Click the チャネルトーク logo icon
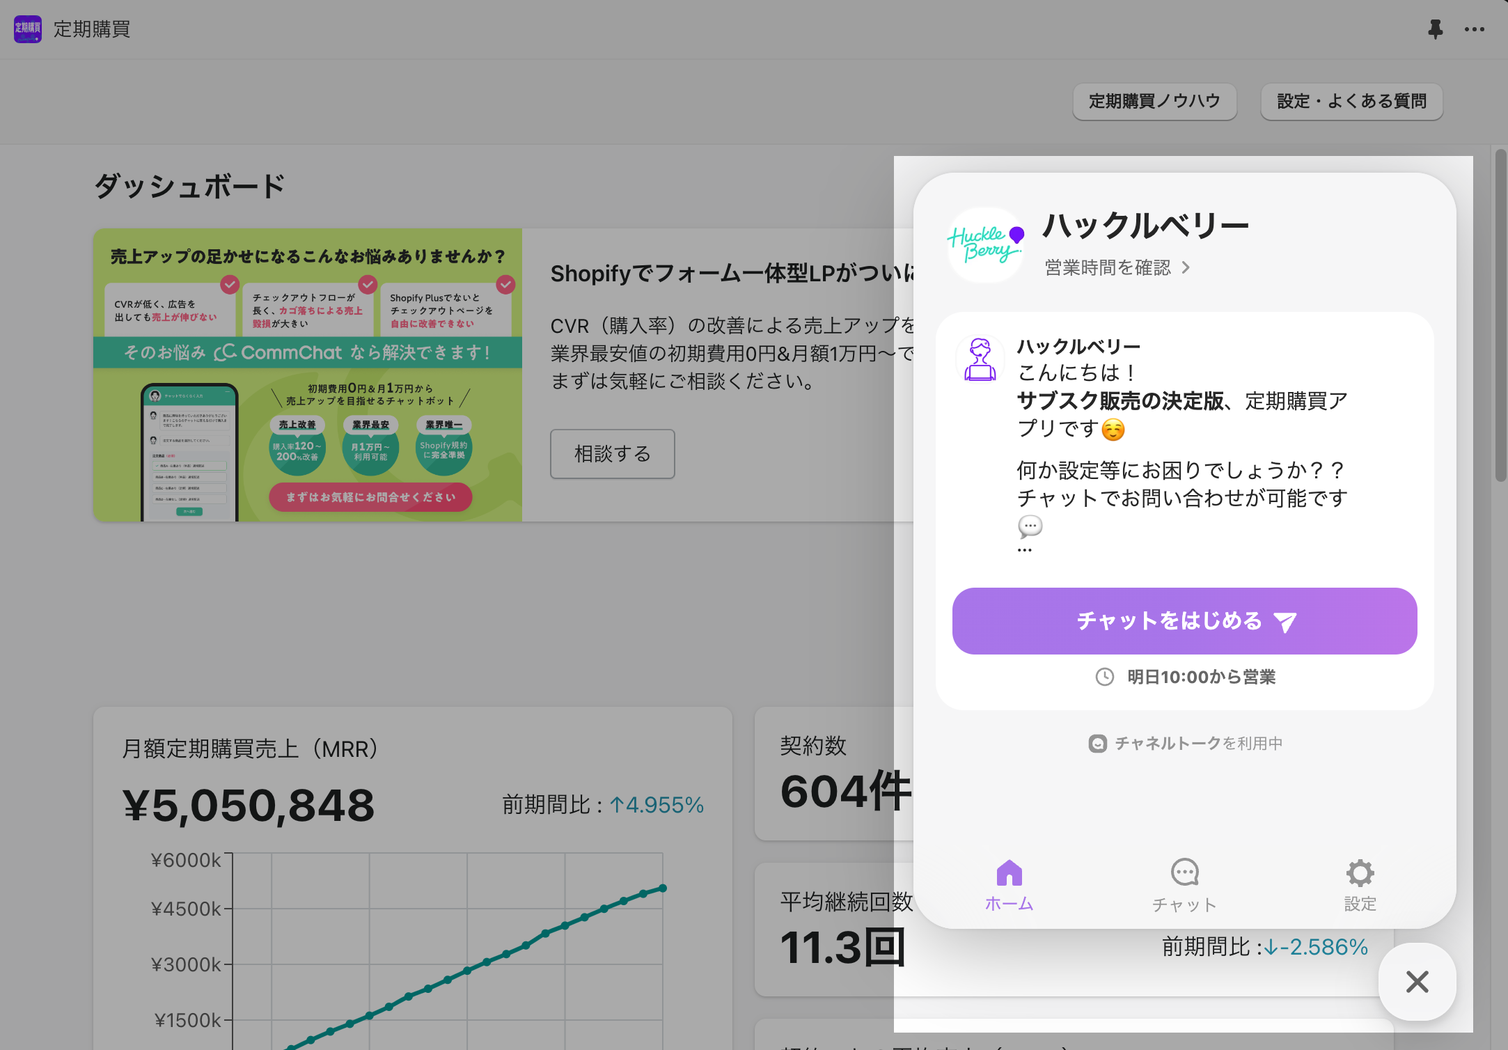The width and height of the screenshot is (1508, 1050). 1097,744
